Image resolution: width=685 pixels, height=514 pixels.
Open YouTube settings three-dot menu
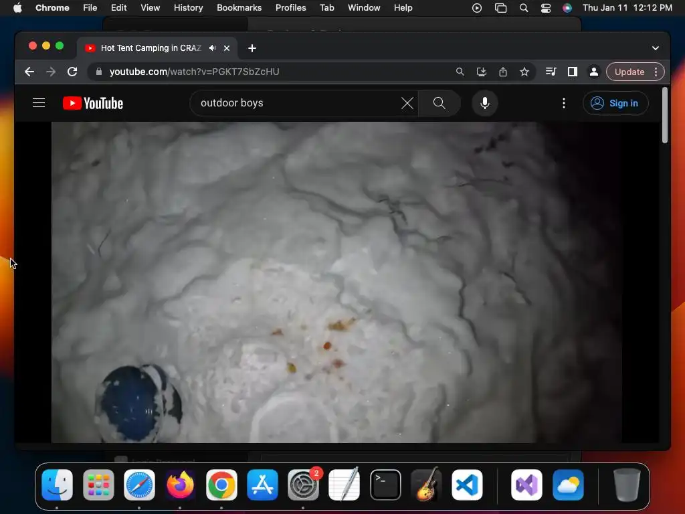pyautogui.click(x=563, y=103)
